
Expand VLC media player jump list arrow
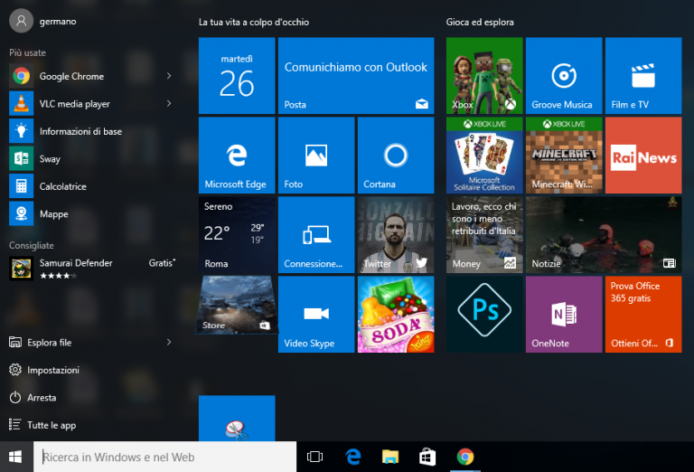[x=169, y=104]
